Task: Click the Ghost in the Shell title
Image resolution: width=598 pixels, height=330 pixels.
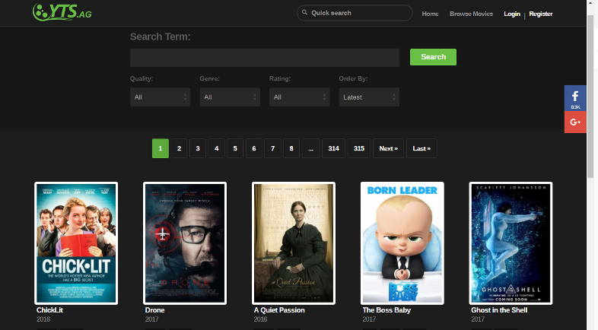Action: 499,310
